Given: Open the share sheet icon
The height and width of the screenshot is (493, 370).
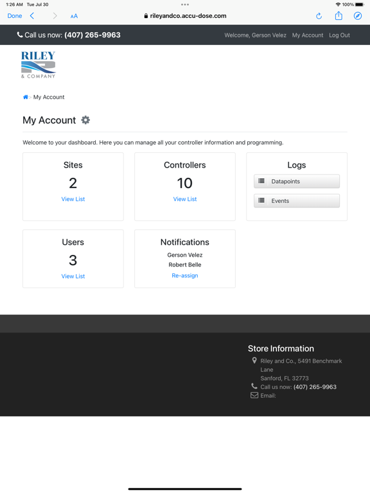Looking at the screenshot, I should point(339,15).
